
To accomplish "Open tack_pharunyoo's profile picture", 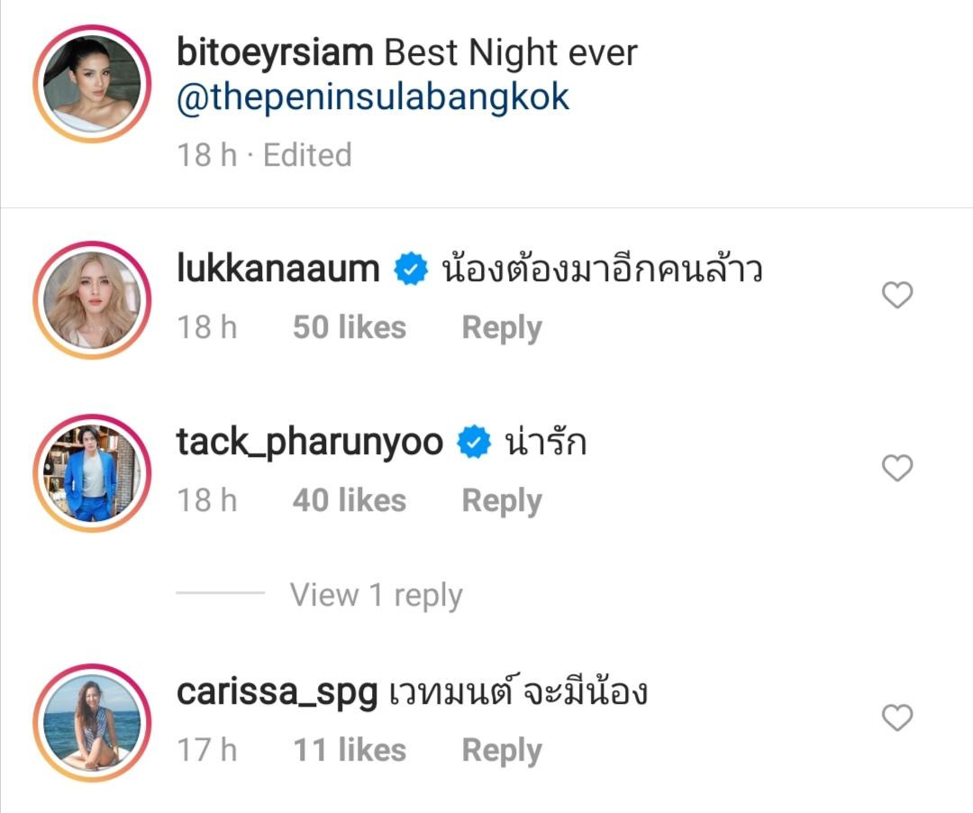I will point(92,473).
